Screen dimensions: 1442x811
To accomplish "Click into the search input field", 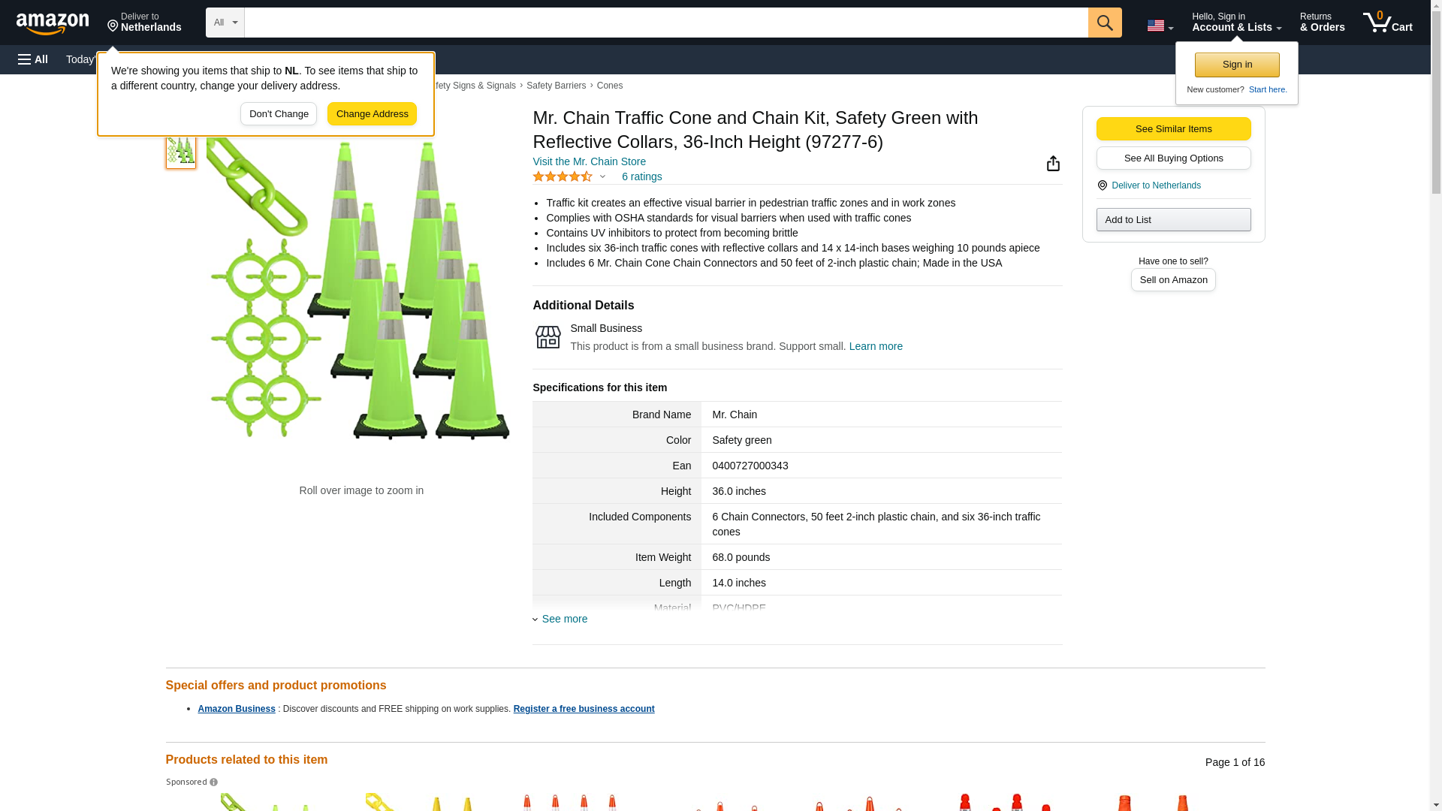I will coord(665,23).
